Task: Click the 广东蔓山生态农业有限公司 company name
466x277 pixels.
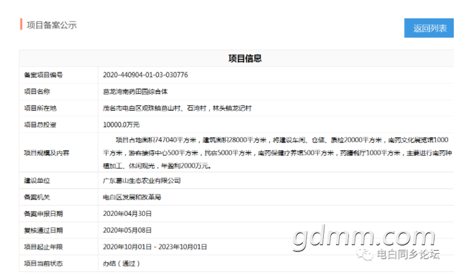Action: pyautogui.click(x=142, y=181)
